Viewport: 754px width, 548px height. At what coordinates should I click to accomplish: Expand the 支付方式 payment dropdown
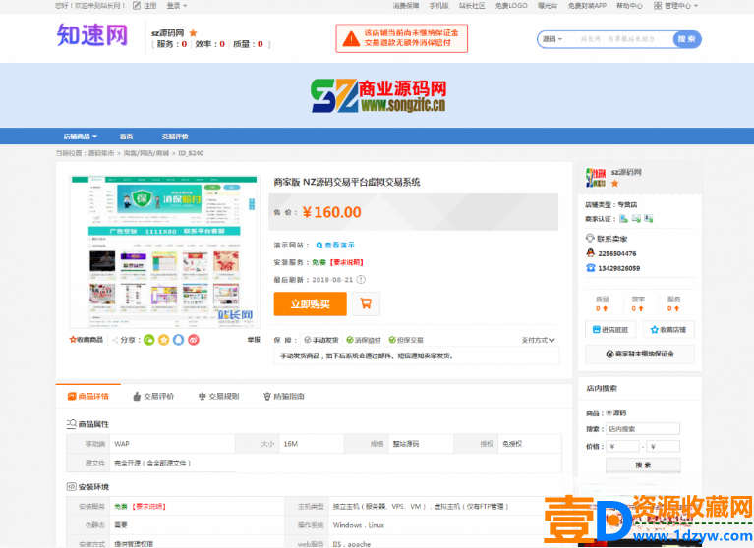click(x=539, y=340)
